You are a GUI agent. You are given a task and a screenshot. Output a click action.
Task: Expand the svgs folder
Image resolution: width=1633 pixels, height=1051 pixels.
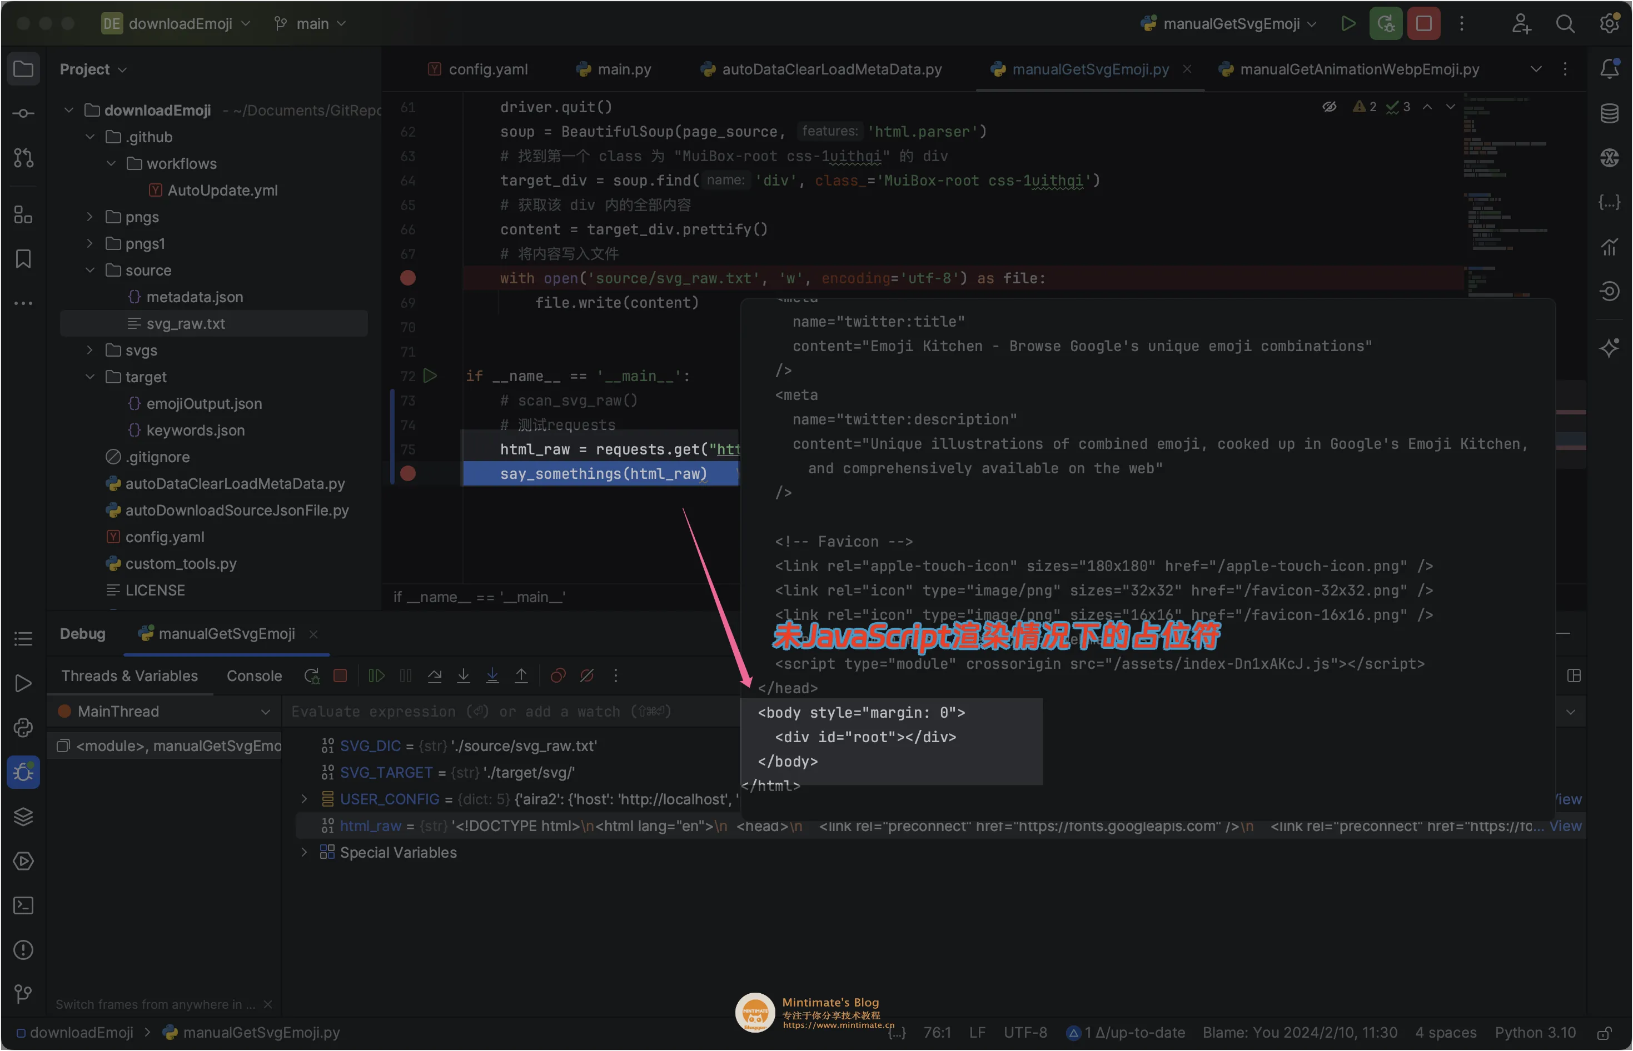click(89, 350)
